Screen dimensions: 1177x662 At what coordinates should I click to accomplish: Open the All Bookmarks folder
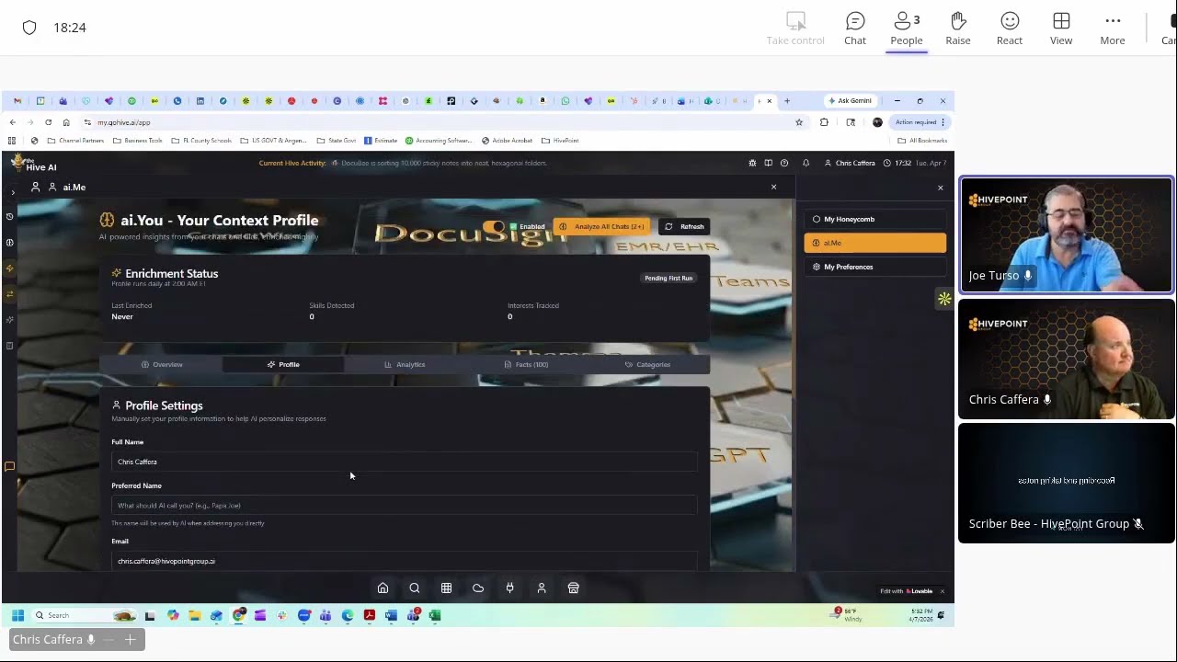922,141
